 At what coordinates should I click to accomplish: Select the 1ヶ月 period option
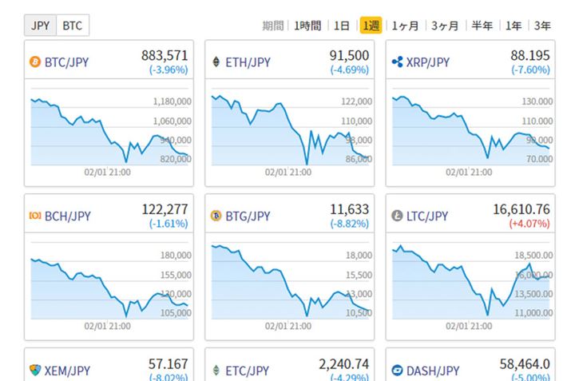404,26
